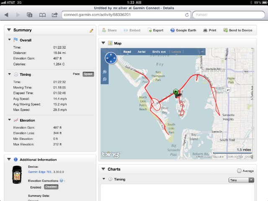The width and height of the screenshot is (268, 201).
Task: Open the Safari bookmarks book icon
Action: tap(42, 15)
